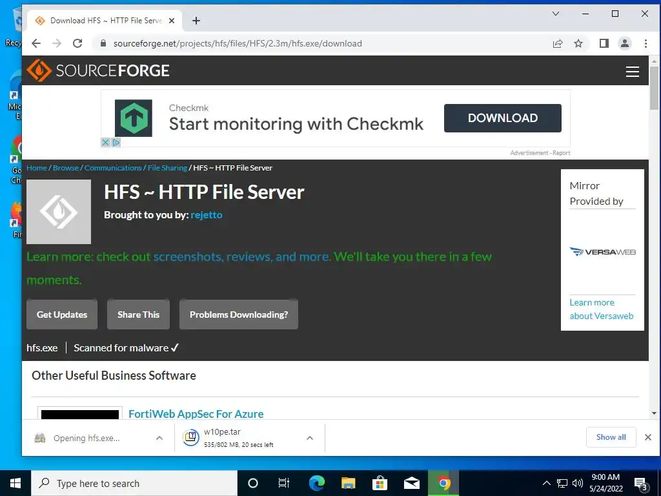Reload the SourceForge page

click(77, 43)
